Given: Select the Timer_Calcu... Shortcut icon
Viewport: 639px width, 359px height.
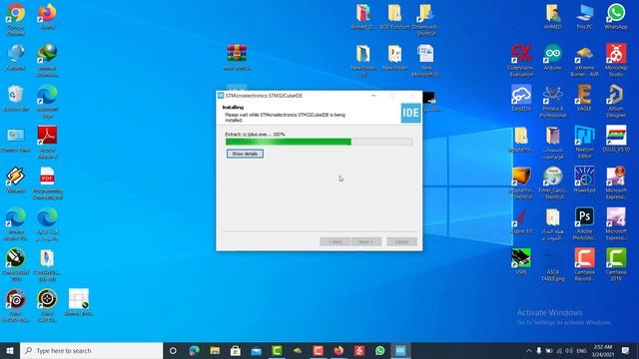Looking at the screenshot, I should [x=552, y=182].
